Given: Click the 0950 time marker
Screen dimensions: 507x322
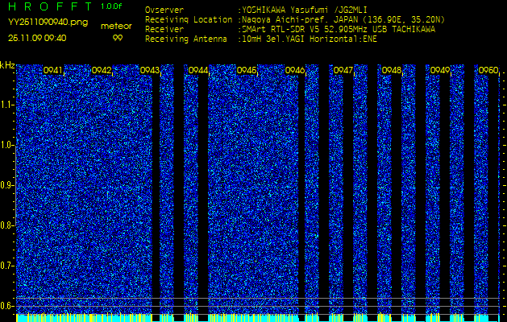Looking at the screenshot, I should click(x=488, y=70).
